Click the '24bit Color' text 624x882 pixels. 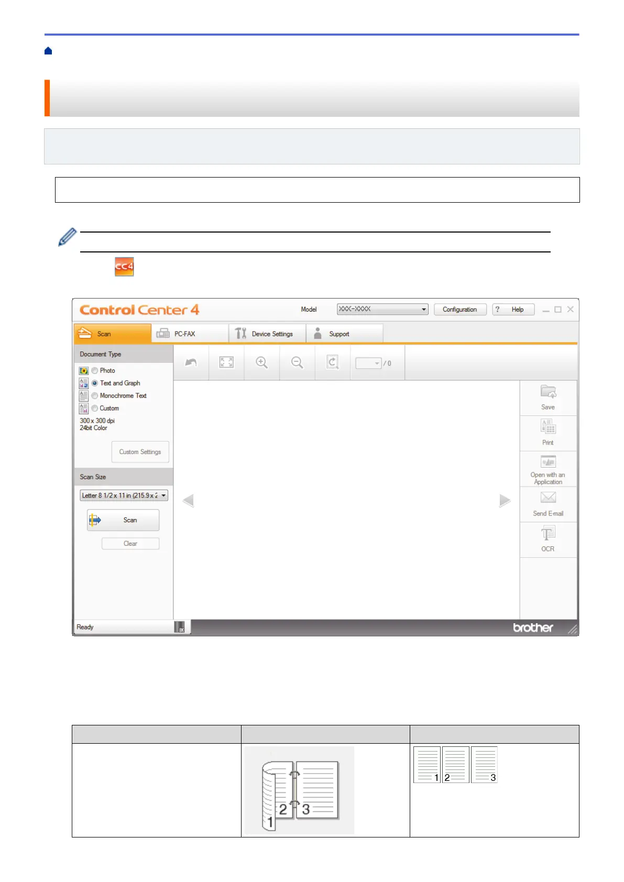(93, 428)
